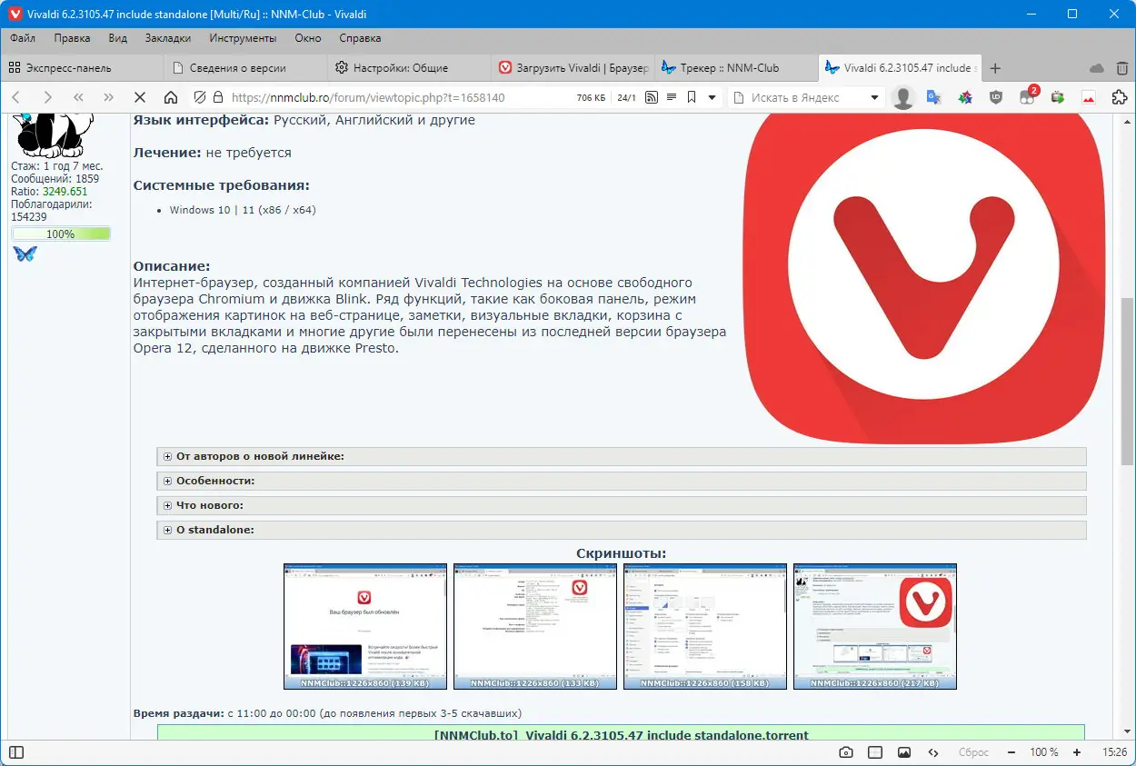This screenshot has width=1136, height=766.
Task: Switch to the Сведения о версии tab
Action: coord(244,68)
